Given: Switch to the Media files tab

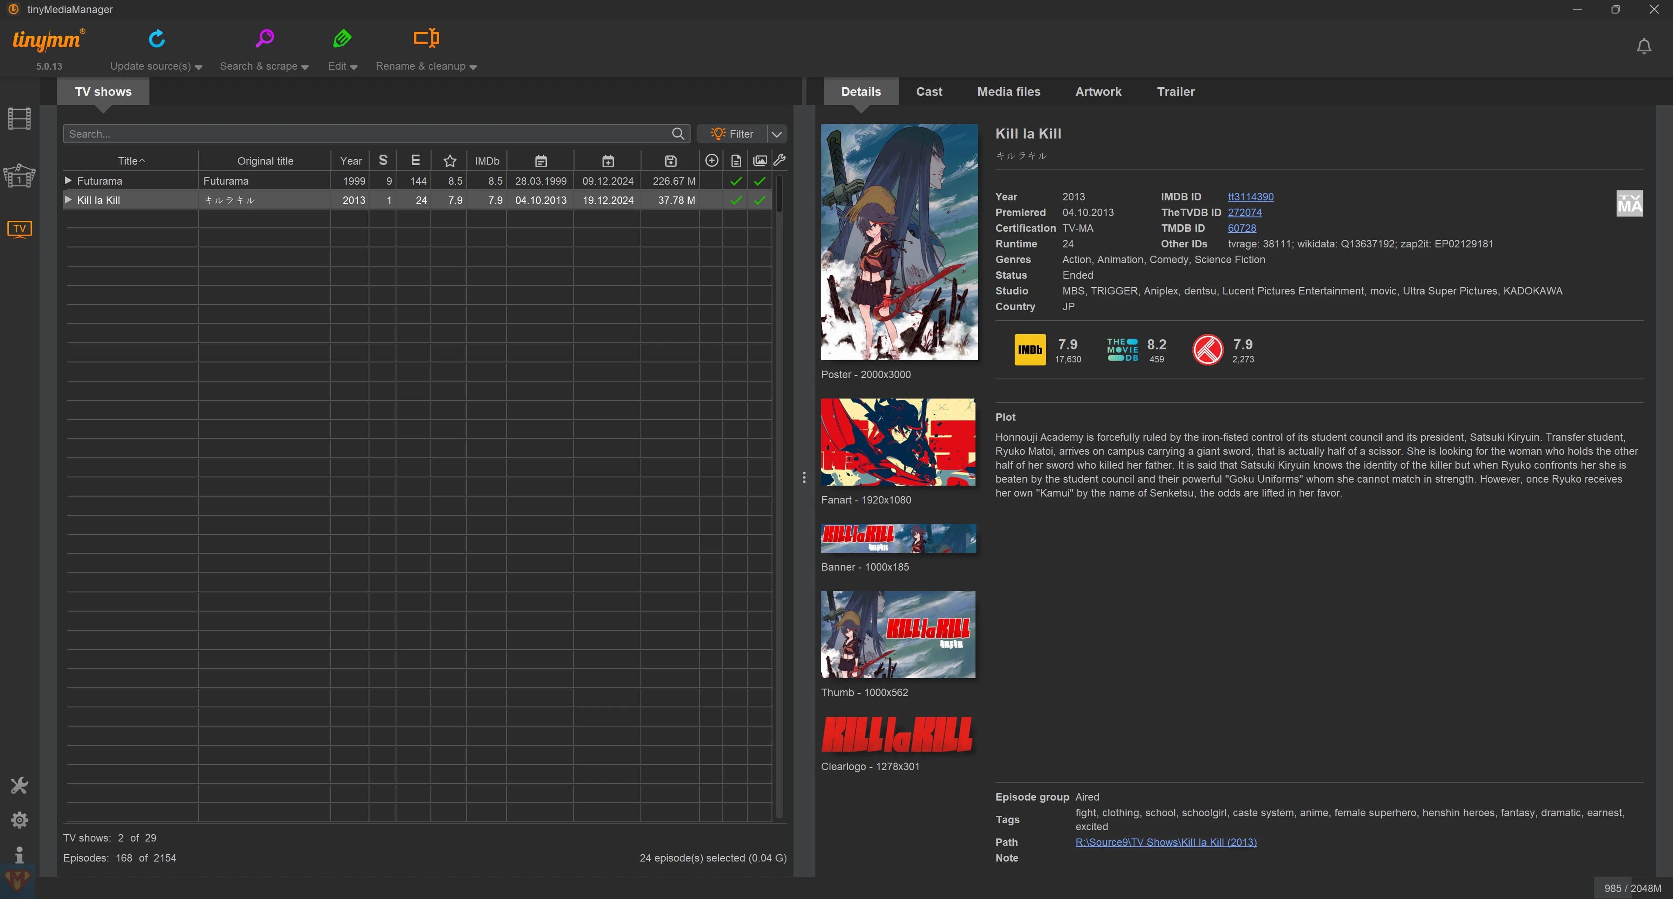Looking at the screenshot, I should pos(1008,91).
